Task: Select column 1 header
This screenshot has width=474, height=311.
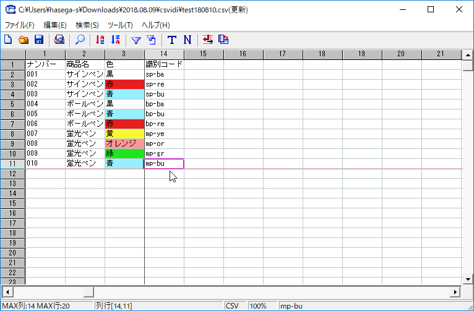Action: click(x=45, y=54)
